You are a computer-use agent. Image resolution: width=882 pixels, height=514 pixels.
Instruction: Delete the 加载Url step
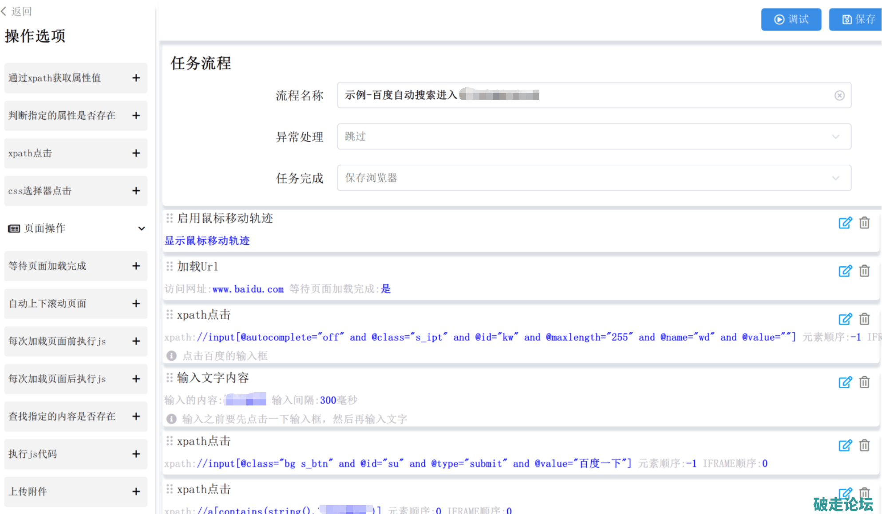[x=864, y=271]
